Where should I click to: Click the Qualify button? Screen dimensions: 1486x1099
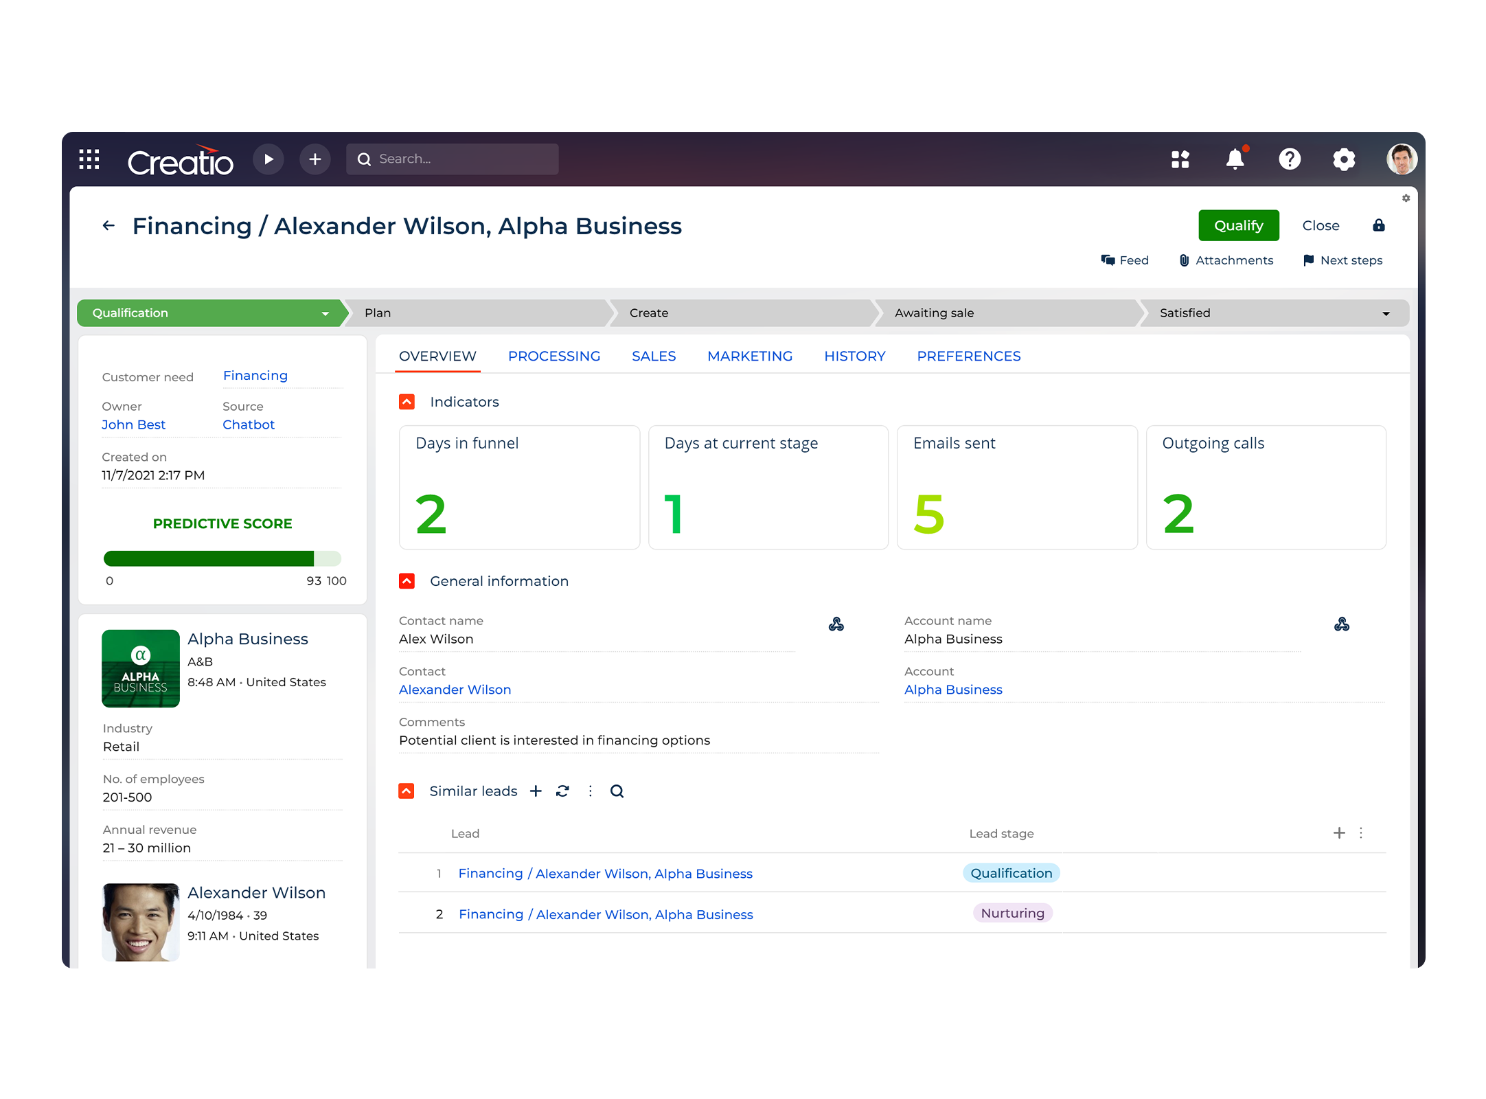1238,225
